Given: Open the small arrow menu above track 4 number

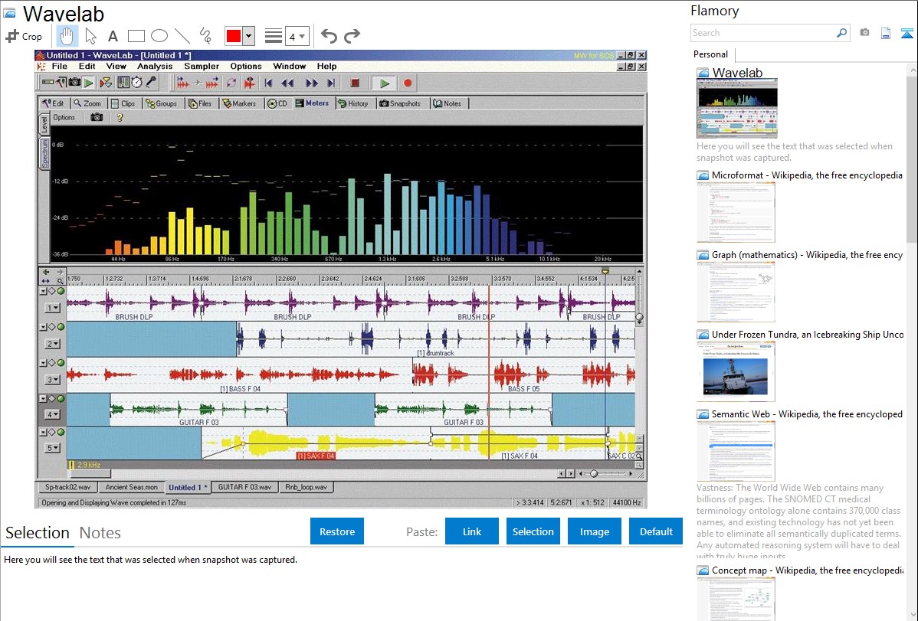Looking at the screenshot, I should click(43, 399).
